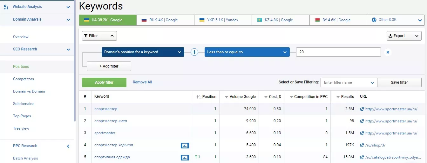This screenshot has width=427, height=163.
Task: Open Subdomains in sidebar
Action: [x=24, y=104]
